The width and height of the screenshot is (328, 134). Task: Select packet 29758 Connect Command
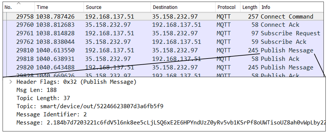164,17
